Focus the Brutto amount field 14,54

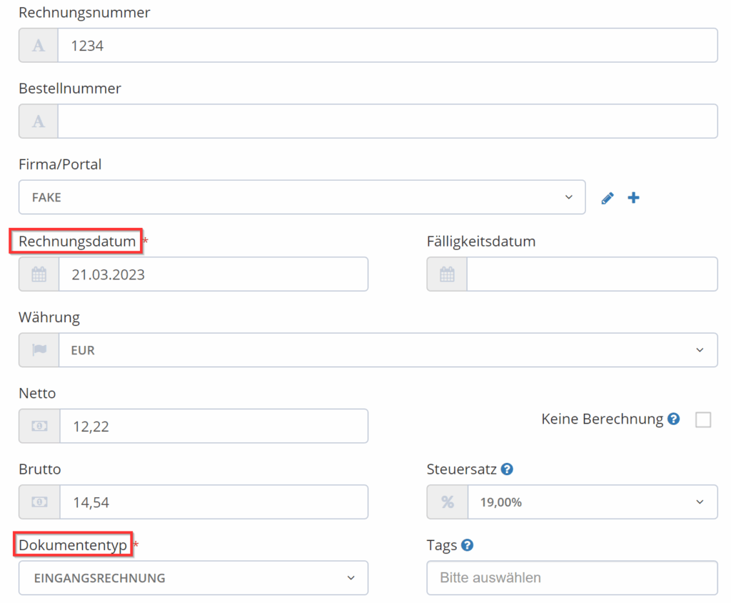[x=214, y=502]
